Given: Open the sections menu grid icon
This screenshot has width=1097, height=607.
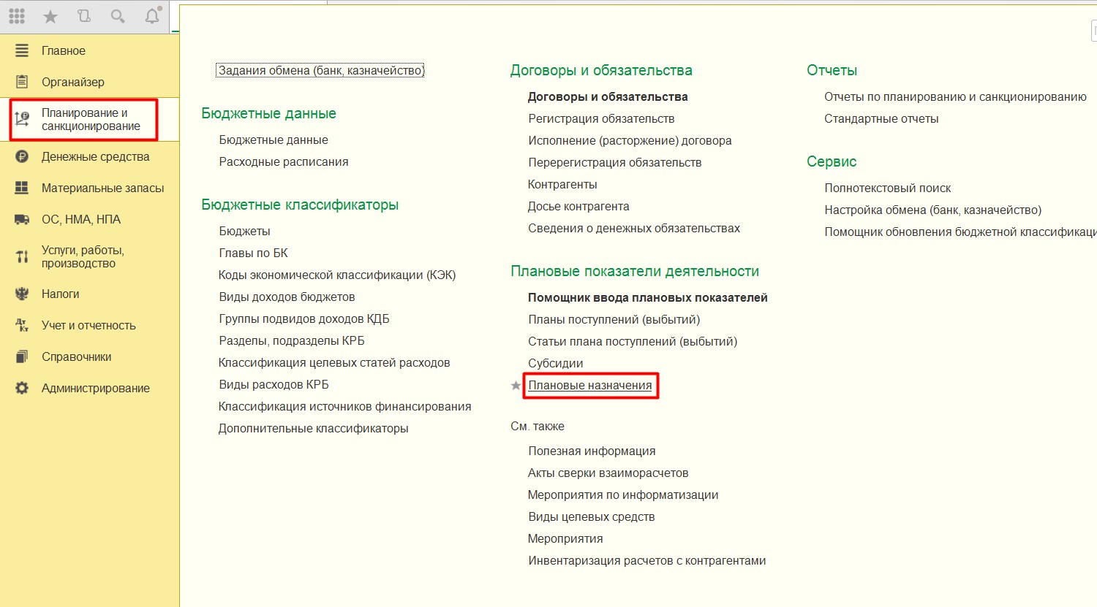Looking at the screenshot, I should point(16,16).
